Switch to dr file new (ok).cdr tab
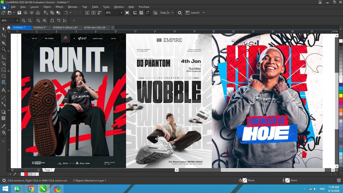 pyautogui.click(x=95, y=27)
